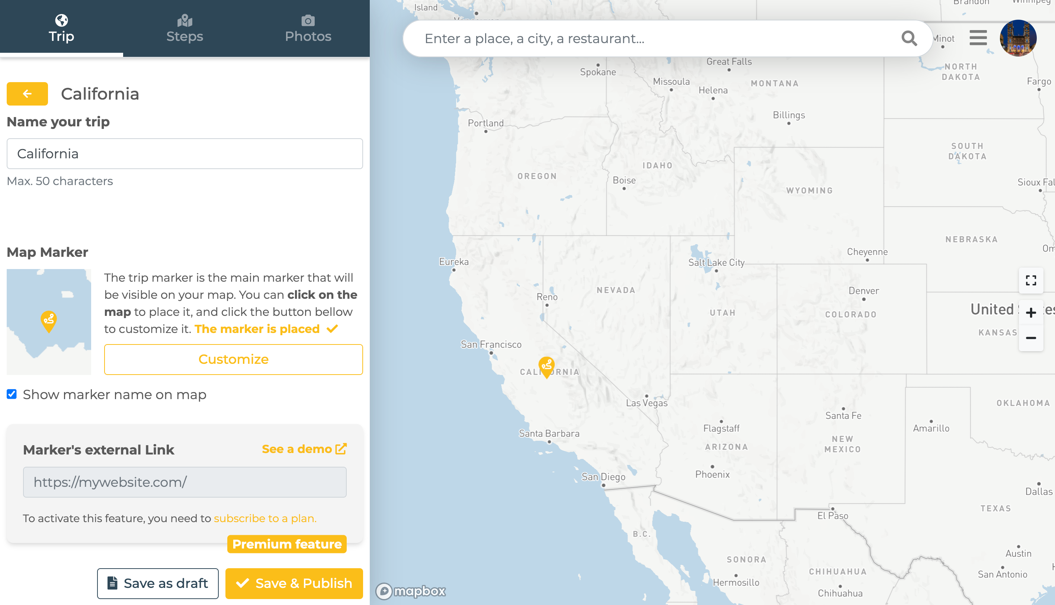Click Save & Publish button
This screenshot has height=605, width=1055.
click(x=294, y=583)
